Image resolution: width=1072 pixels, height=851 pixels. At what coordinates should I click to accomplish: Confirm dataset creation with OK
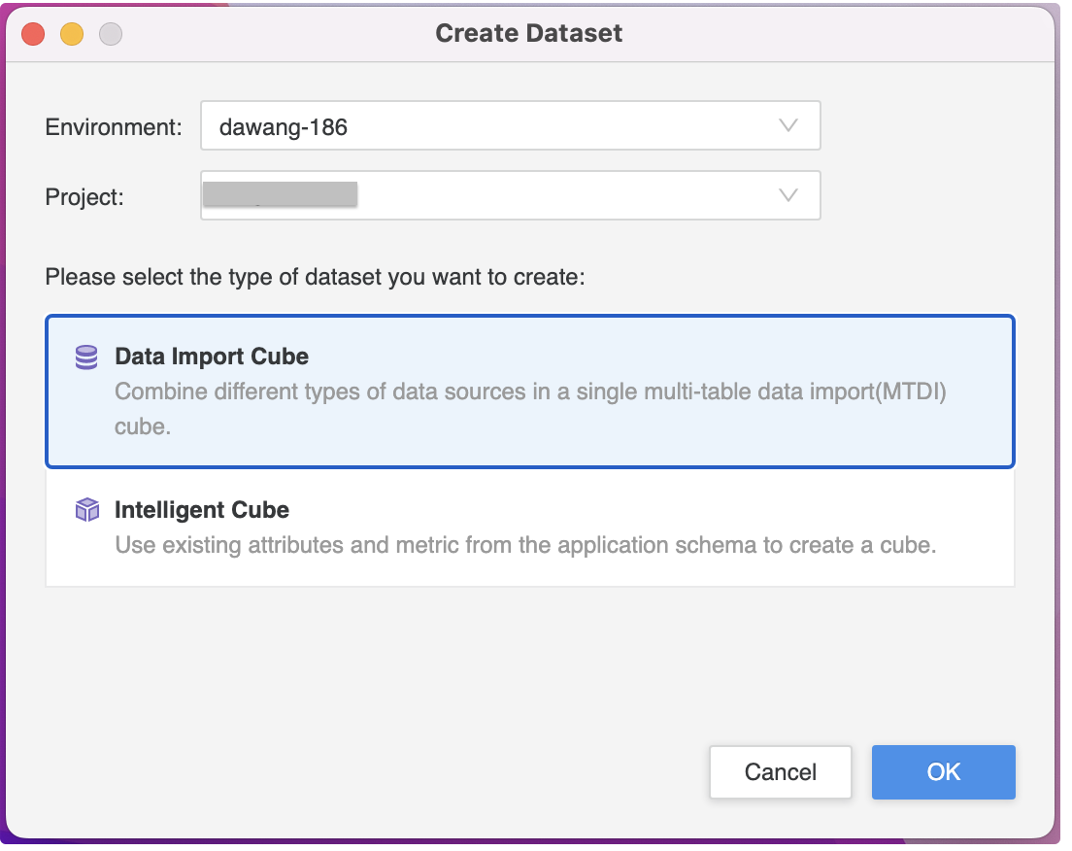coord(943,771)
